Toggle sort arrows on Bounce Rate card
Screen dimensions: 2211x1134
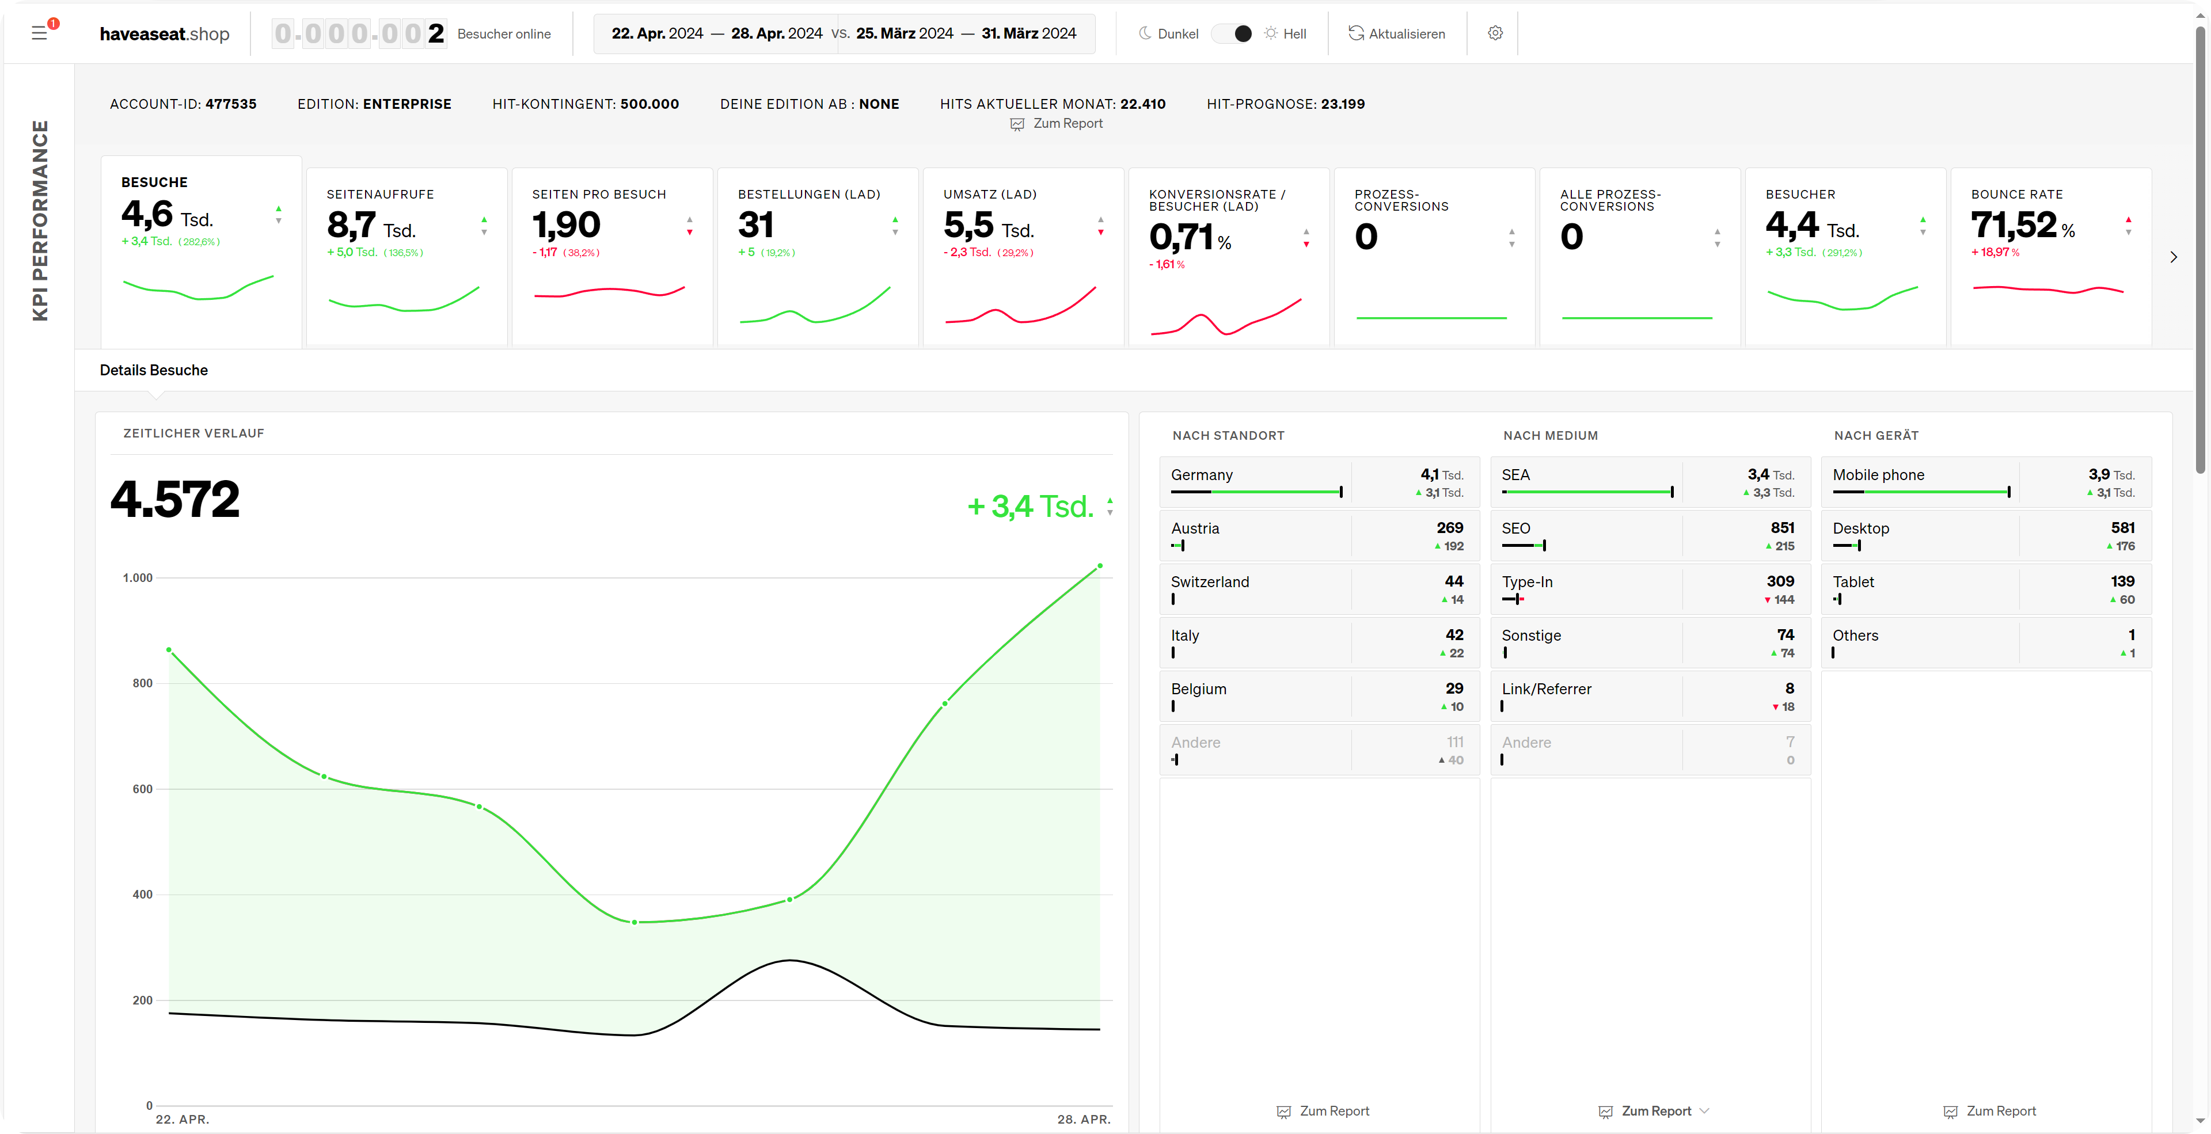point(2128,226)
